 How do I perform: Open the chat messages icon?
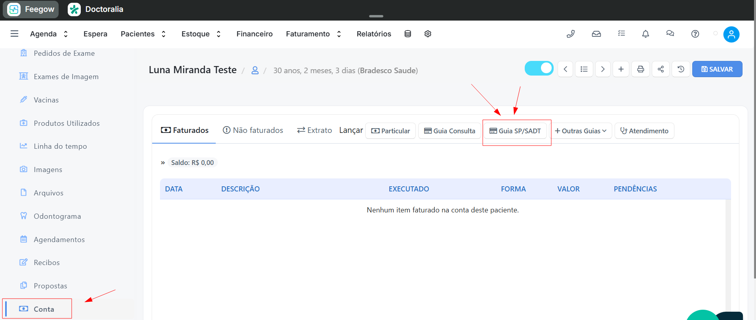[x=670, y=34]
